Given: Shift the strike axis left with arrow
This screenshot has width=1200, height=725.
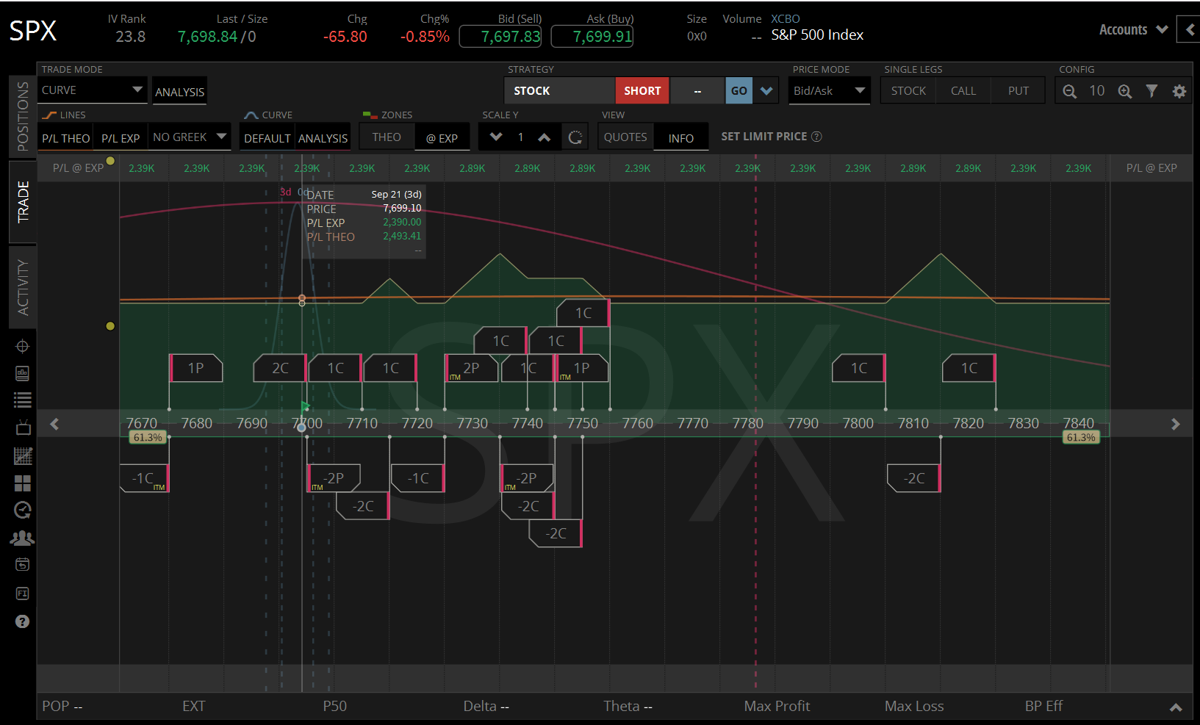Looking at the screenshot, I should (x=54, y=424).
